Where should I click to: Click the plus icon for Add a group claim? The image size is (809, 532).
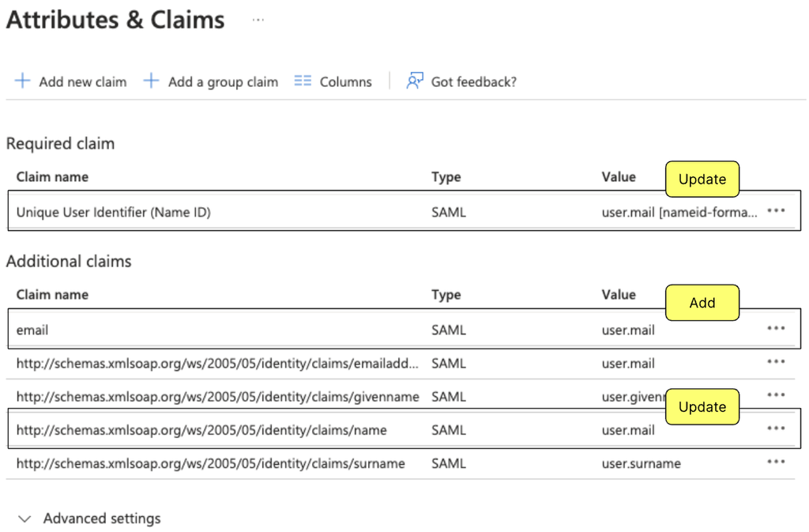point(150,81)
